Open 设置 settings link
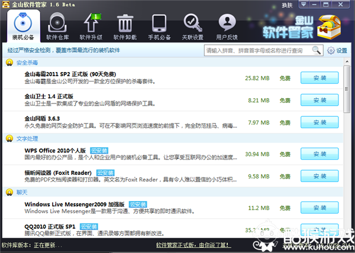 [x=341, y=50]
